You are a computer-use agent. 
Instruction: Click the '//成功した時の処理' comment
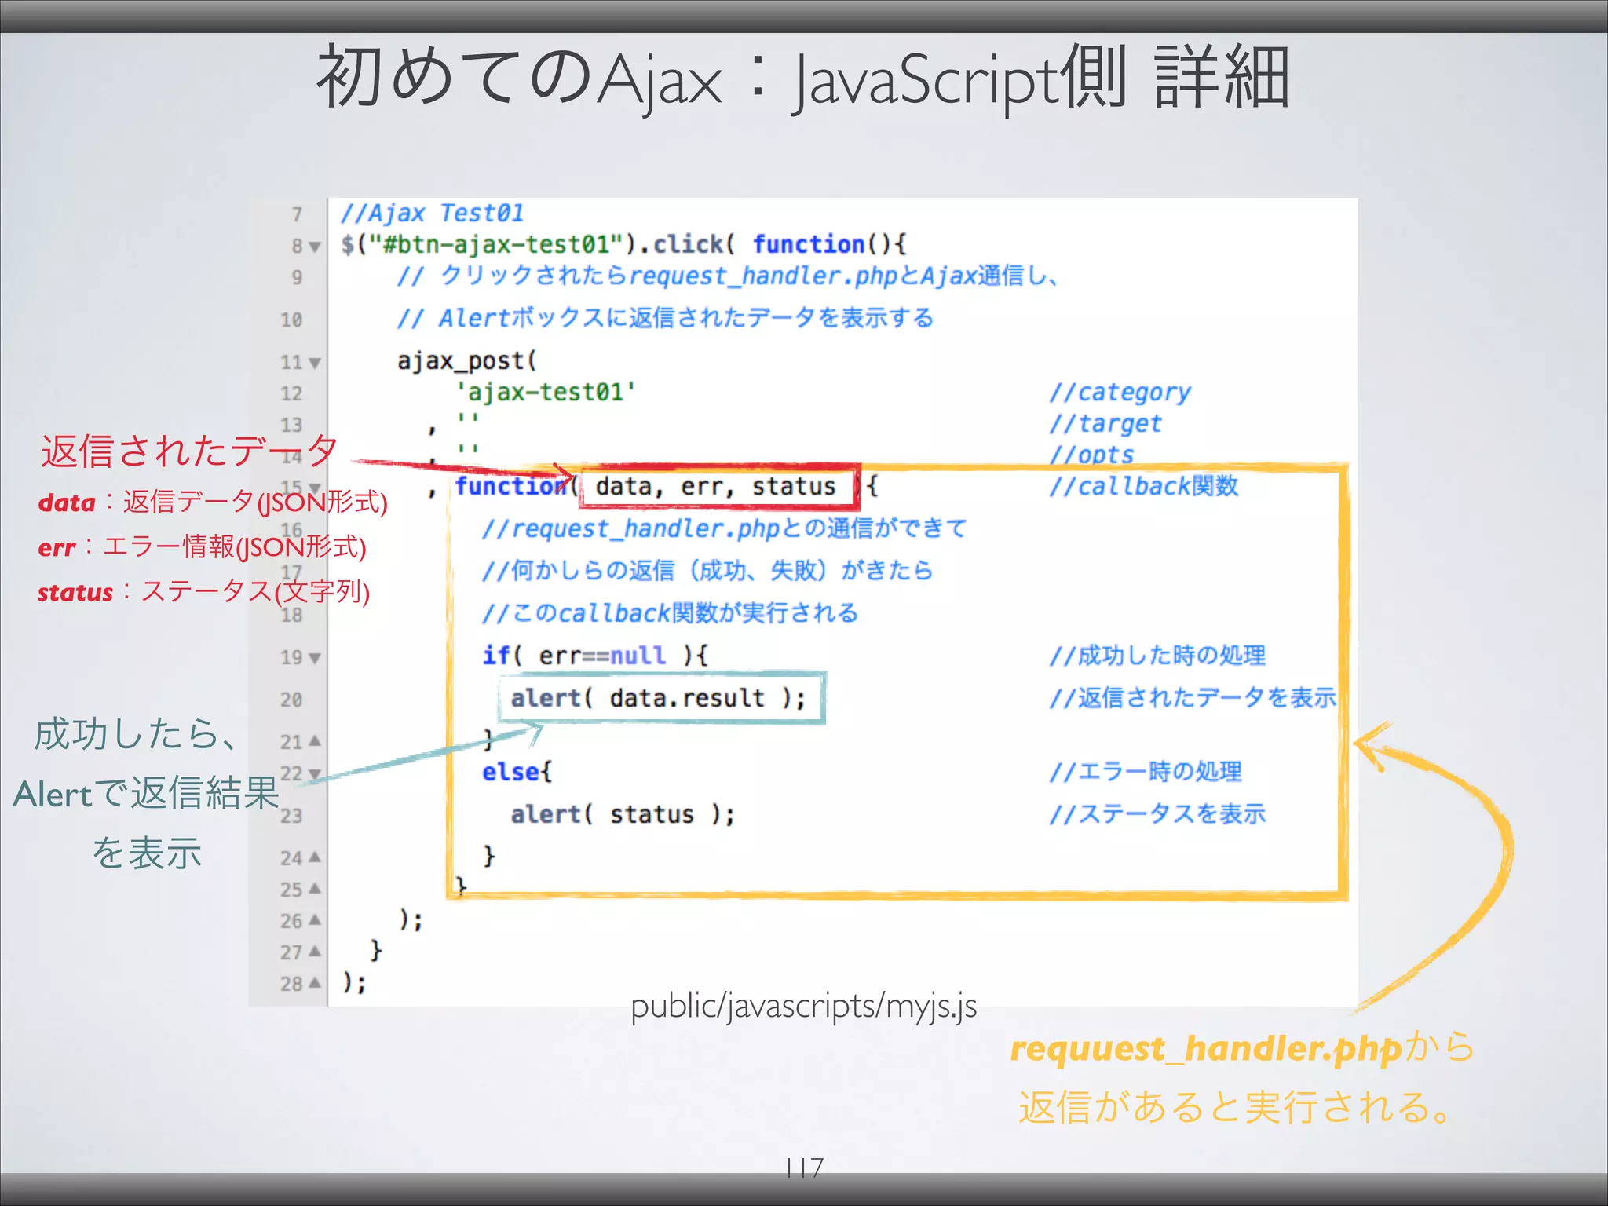click(1158, 656)
